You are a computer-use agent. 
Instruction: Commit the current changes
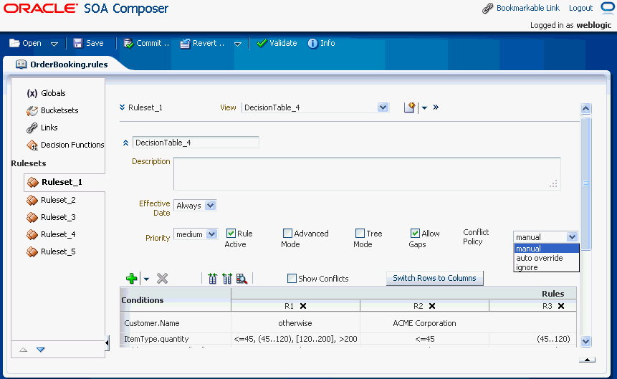coord(146,43)
